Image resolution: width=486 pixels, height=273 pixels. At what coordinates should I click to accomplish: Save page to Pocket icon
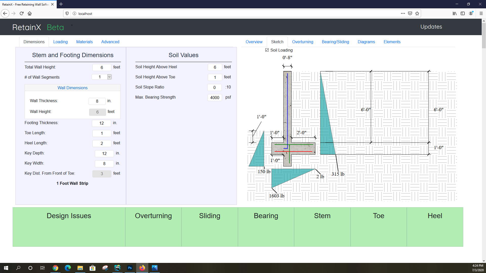[410, 13]
